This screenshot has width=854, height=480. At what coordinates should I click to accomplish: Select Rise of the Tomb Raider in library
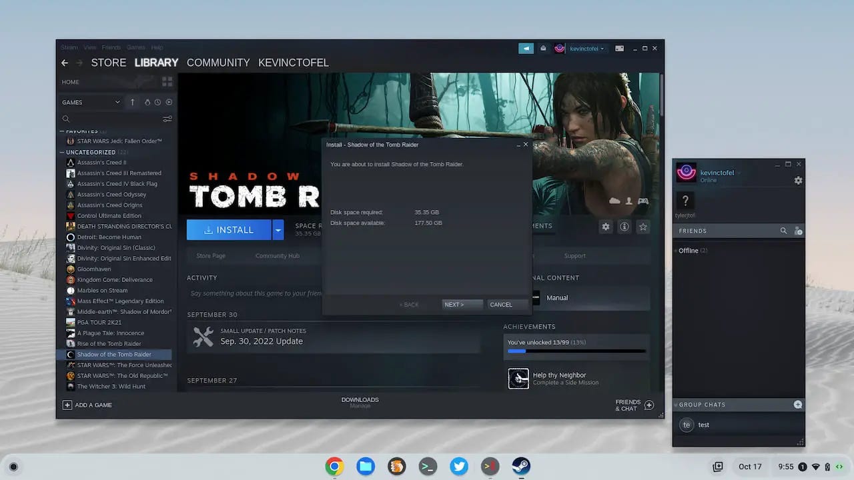(x=109, y=343)
